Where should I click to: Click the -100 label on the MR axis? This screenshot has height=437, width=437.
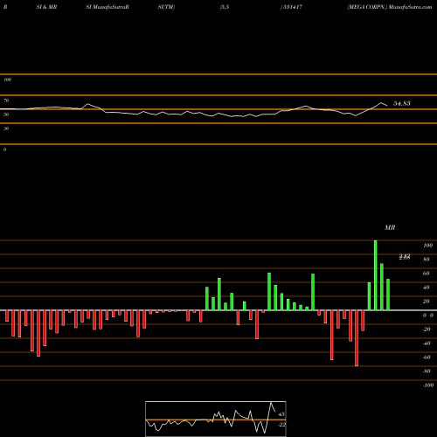(428, 385)
